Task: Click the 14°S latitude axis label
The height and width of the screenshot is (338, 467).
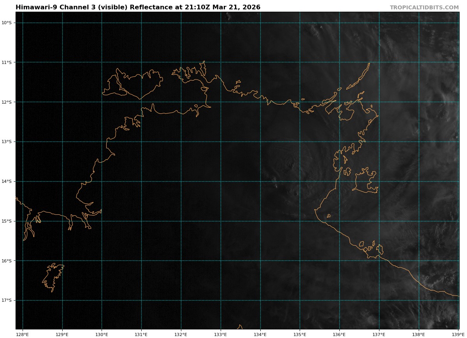Action: tap(7, 181)
